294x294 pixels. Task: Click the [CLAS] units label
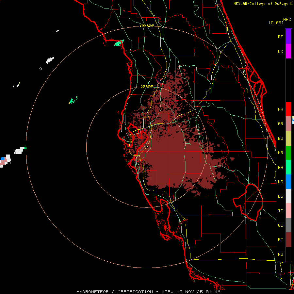pyautogui.click(x=276, y=23)
